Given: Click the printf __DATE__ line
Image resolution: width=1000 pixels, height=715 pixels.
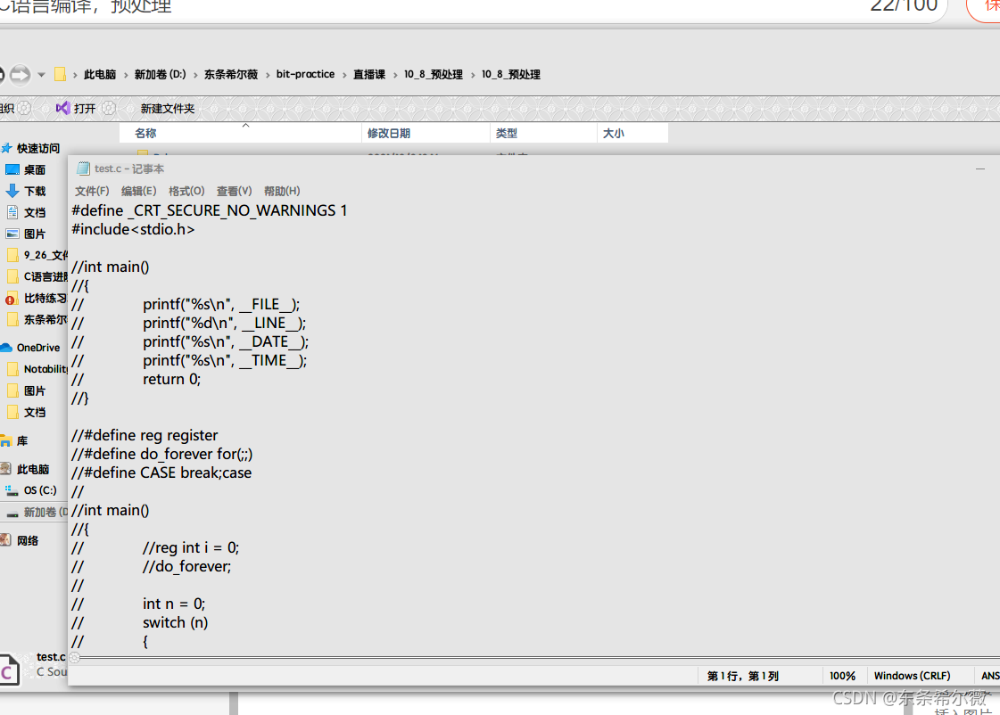Looking at the screenshot, I should coord(226,342).
